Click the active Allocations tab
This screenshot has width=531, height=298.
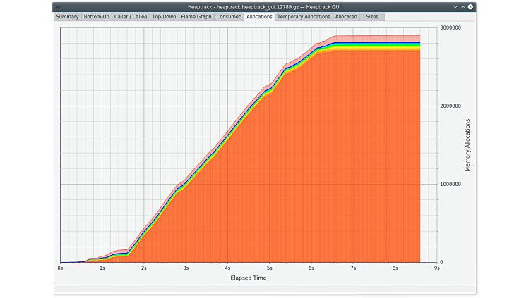pyautogui.click(x=259, y=16)
